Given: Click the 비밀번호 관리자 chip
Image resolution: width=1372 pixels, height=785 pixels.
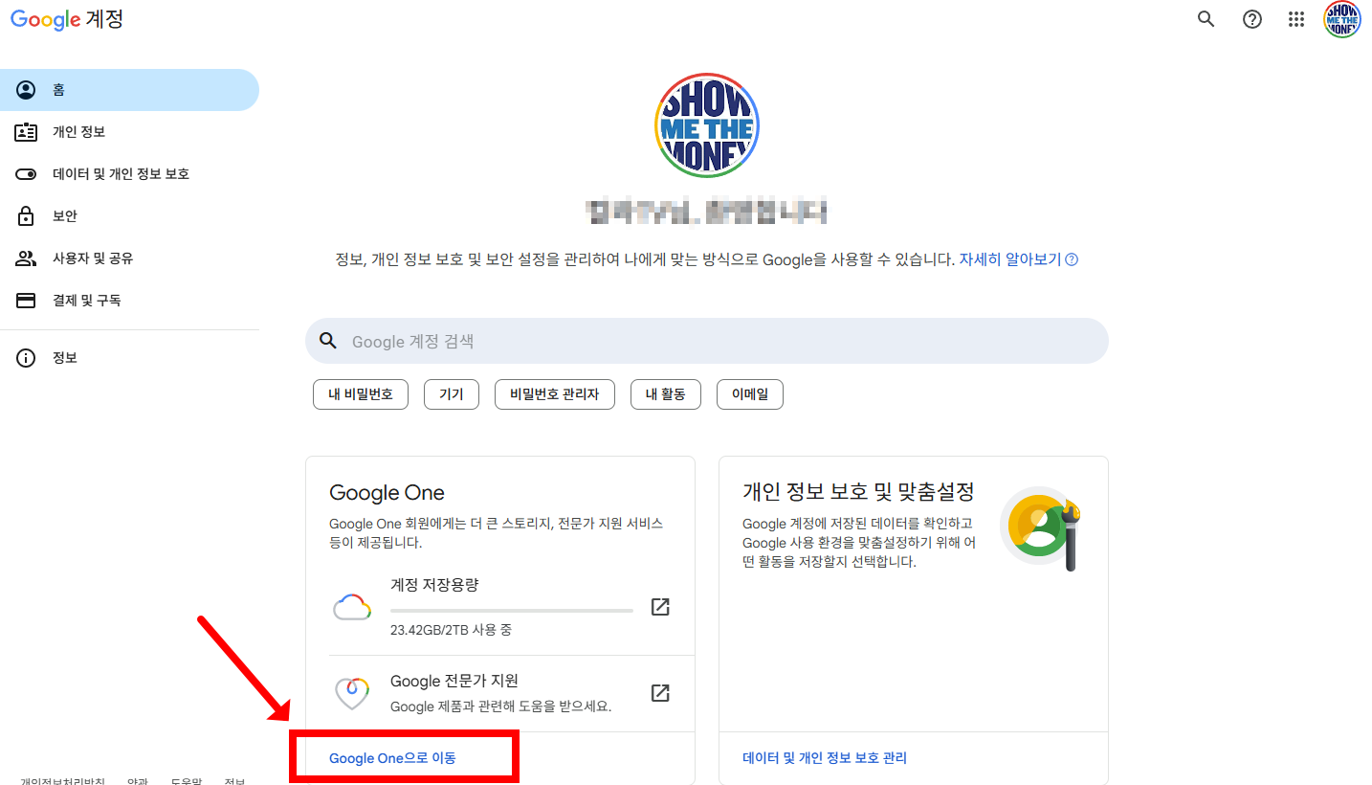Looking at the screenshot, I should coord(555,393).
